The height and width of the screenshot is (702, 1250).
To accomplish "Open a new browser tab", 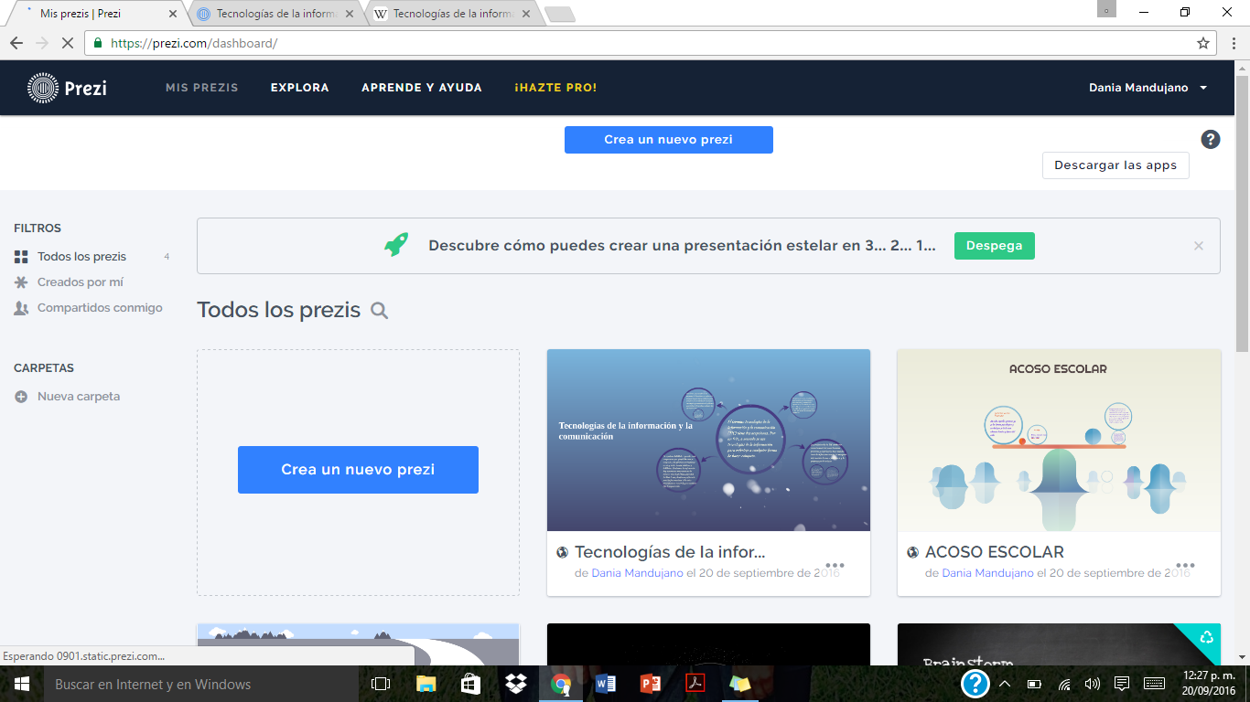I will [559, 14].
